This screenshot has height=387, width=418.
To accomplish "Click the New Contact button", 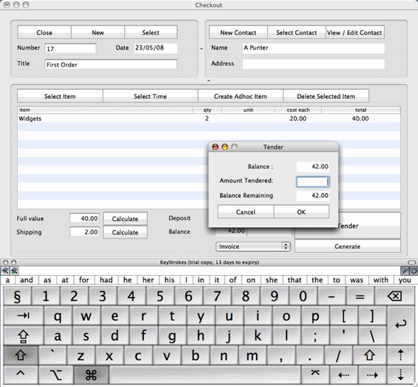I will (x=238, y=33).
